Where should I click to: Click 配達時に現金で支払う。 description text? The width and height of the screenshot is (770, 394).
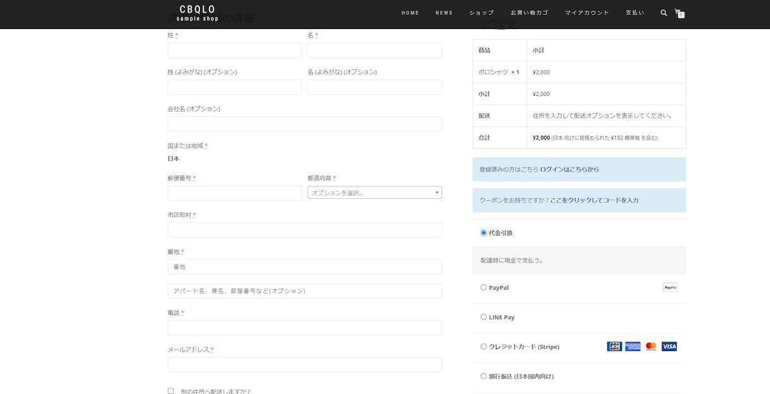[x=512, y=260]
